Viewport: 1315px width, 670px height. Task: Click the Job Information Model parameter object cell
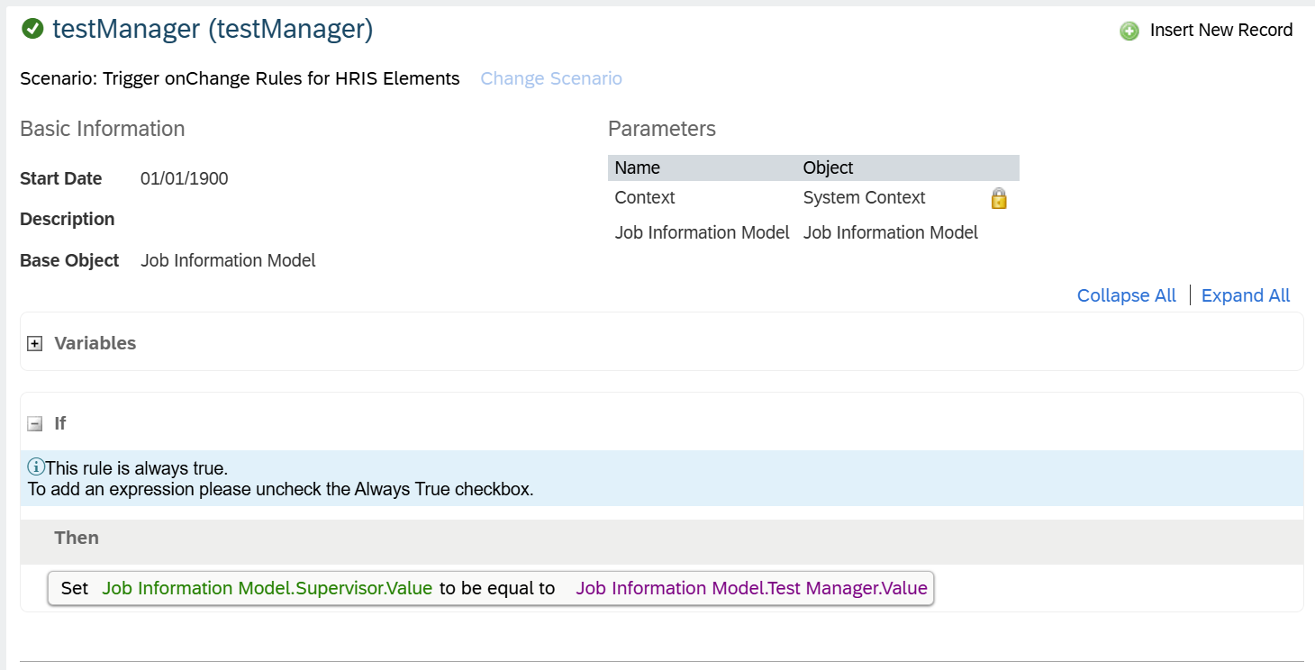(x=891, y=232)
